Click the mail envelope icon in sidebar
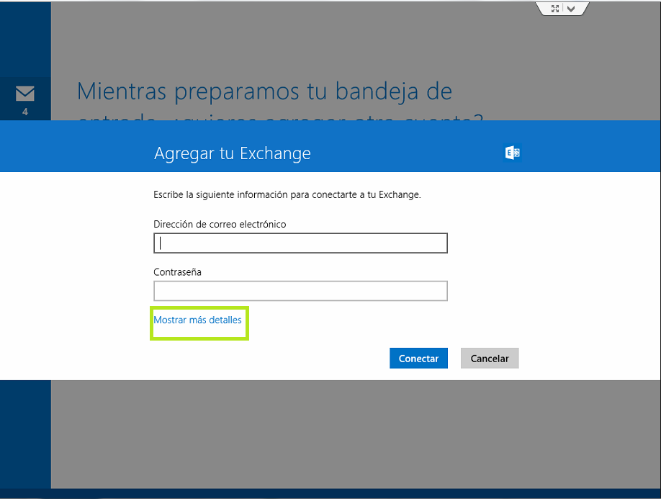This screenshot has height=499, width=661. 25,93
